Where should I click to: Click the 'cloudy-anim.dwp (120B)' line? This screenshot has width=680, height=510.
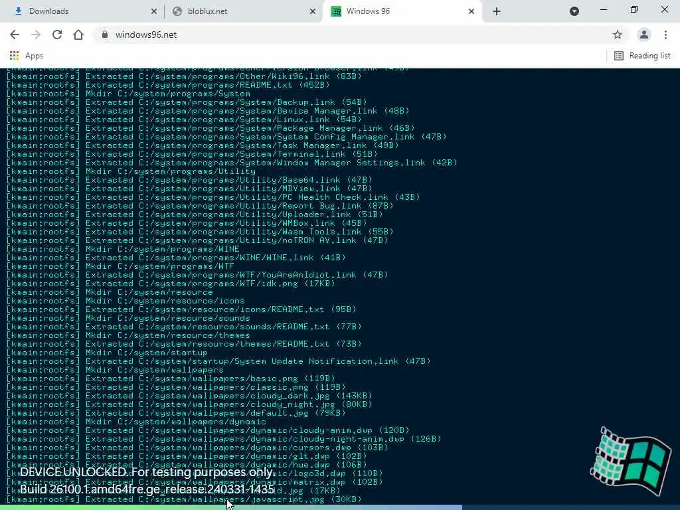pos(208,430)
